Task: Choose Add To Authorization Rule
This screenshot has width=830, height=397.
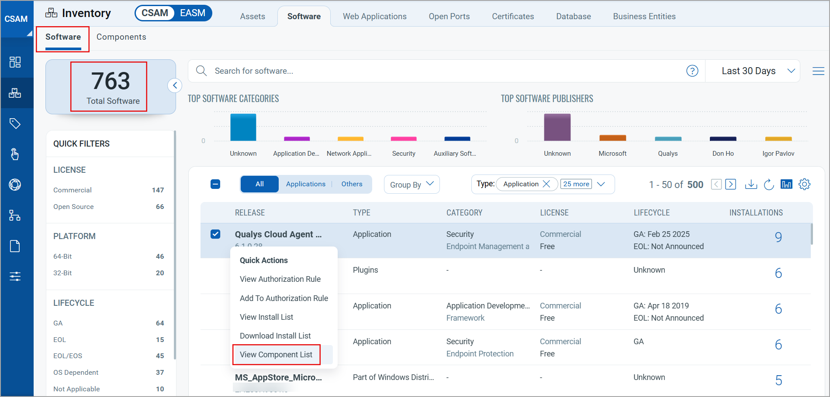Action: (284, 298)
